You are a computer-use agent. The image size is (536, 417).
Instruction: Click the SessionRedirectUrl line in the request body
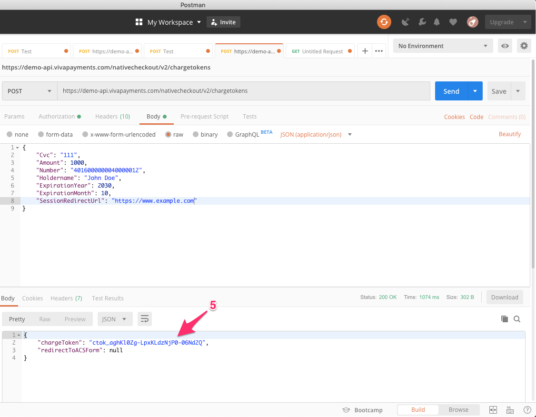[275, 200]
